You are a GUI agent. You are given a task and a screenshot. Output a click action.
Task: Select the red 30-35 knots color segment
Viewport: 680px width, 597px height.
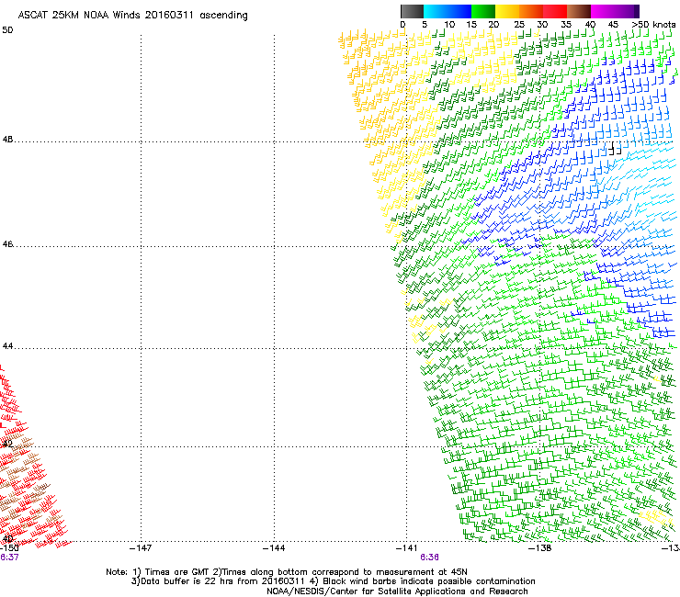[x=555, y=11]
